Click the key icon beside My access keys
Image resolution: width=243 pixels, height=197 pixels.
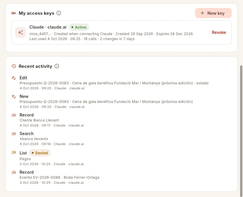(14, 13)
